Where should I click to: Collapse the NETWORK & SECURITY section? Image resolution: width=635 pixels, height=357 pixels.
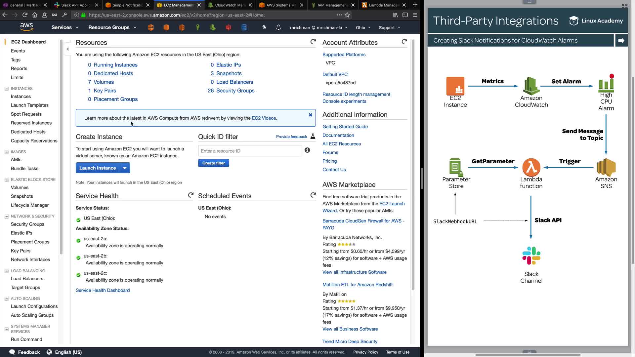[6, 217]
